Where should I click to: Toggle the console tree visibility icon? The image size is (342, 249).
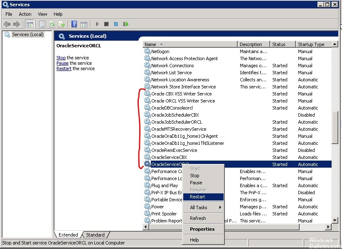(x=30, y=24)
